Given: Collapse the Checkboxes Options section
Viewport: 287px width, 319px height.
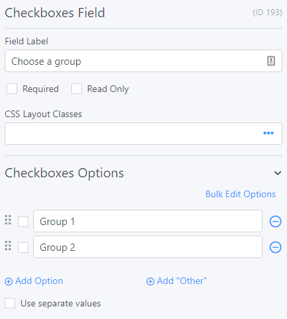Looking at the screenshot, I should pos(278,173).
